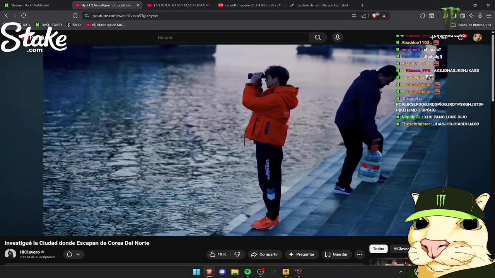Click chat message from NiquiinCL

pyautogui.click(x=432, y=117)
